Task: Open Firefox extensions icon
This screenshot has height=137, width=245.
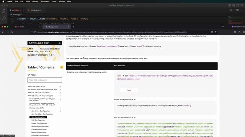Action: 239,32
